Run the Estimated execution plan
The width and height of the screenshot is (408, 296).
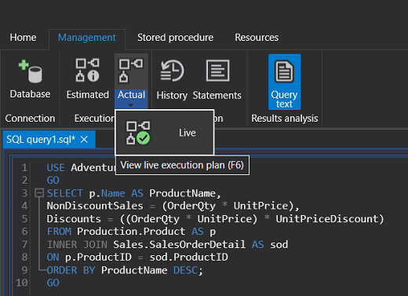coord(88,79)
